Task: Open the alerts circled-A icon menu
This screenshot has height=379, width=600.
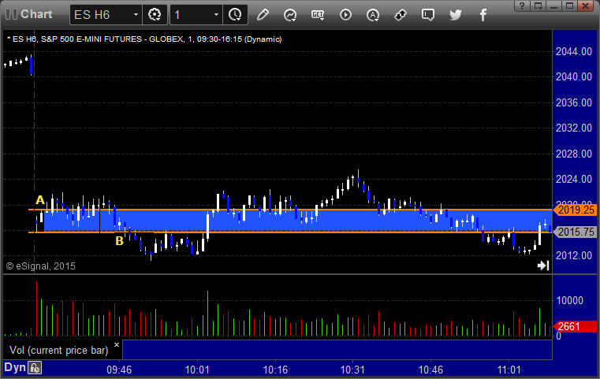Action: pos(373,15)
